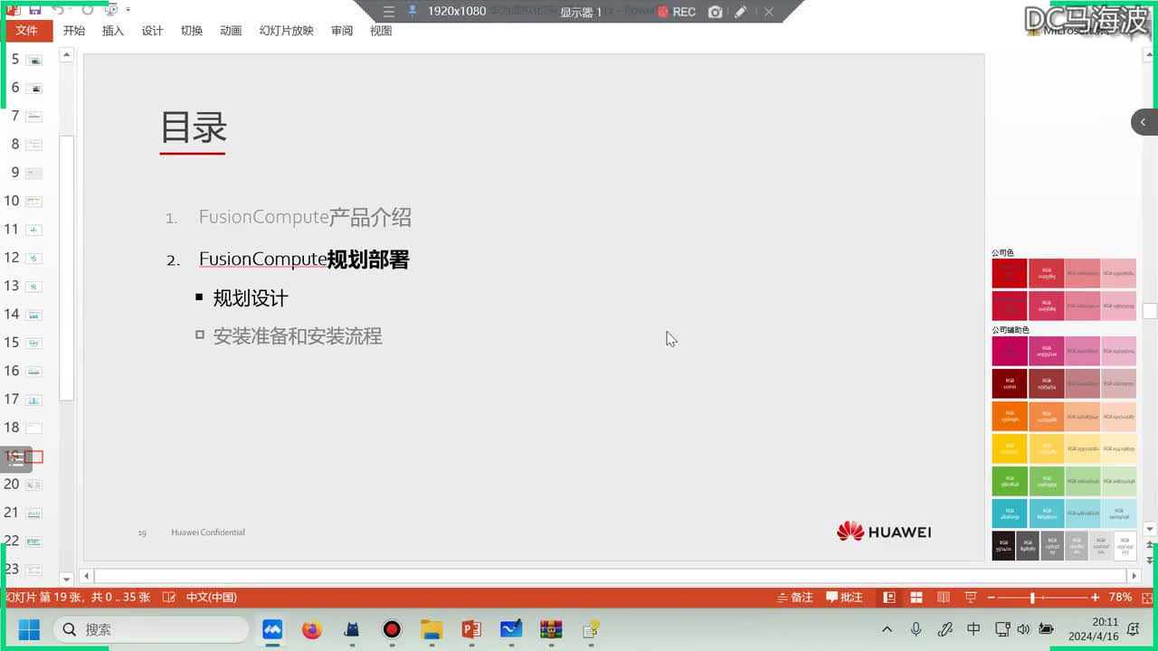
Task: Toggle the 批注 comments pane
Action: pyautogui.click(x=845, y=598)
